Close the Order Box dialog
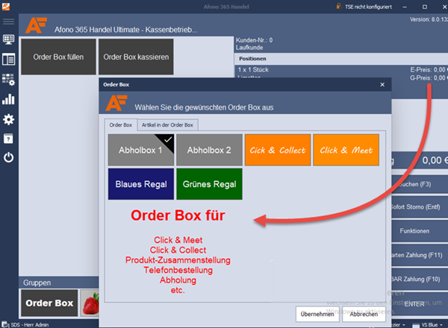 tap(382, 84)
